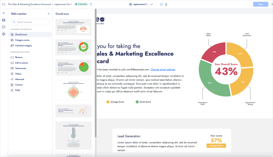Click the back arrow exit icon

tap(3, 4)
